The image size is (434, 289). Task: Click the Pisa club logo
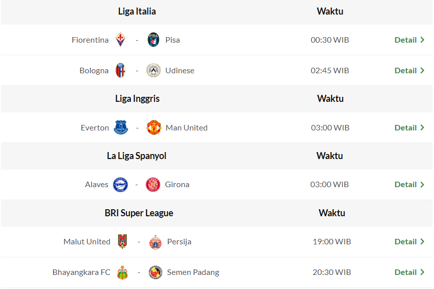click(154, 40)
